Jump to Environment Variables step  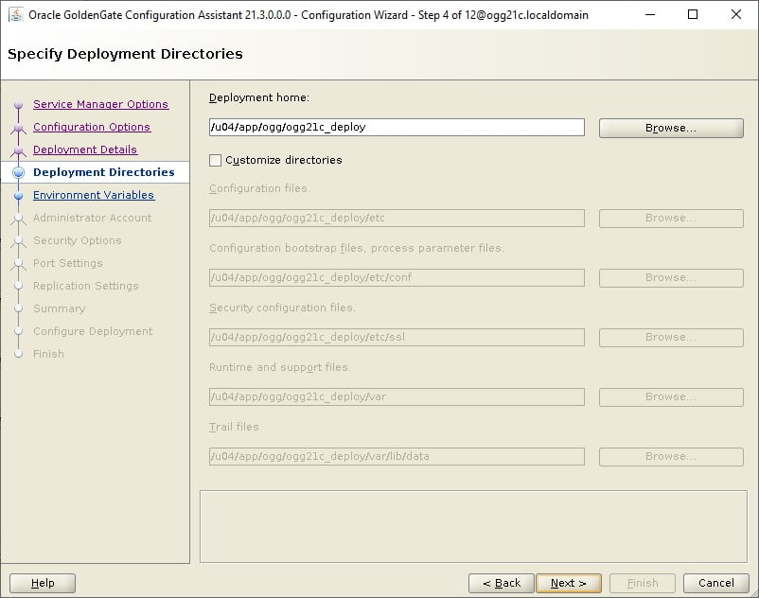click(x=94, y=195)
